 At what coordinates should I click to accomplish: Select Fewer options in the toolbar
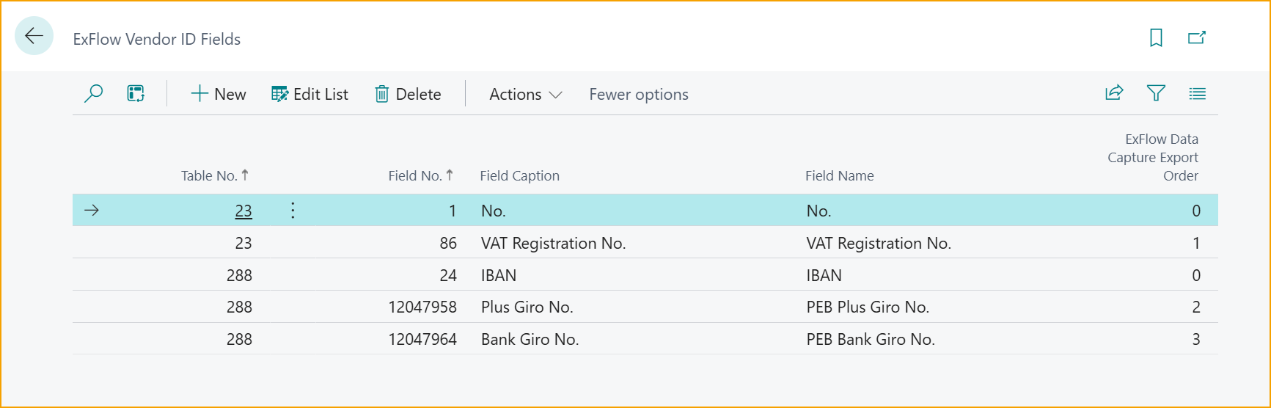[x=638, y=95]
